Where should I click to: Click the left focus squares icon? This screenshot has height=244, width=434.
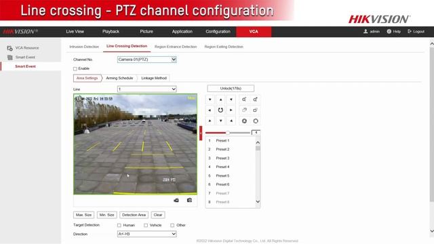pos(244,110)
